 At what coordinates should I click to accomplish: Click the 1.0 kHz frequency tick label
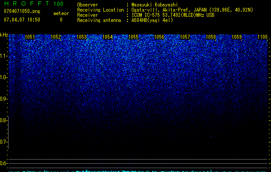tap(3, 77)
